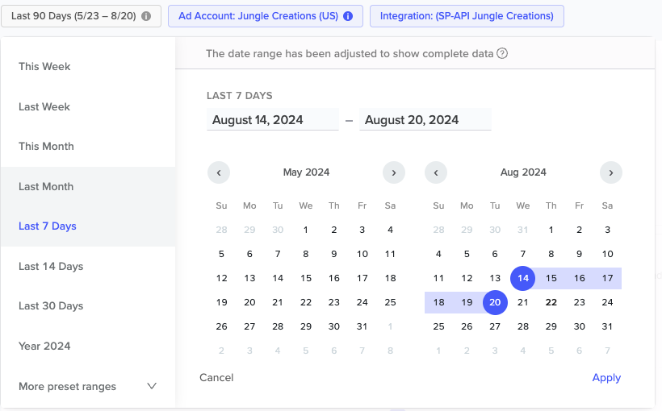Choose August 19 in Aug 2024 calendar
This screenshot has height=411, width=662.
[467, 302]
